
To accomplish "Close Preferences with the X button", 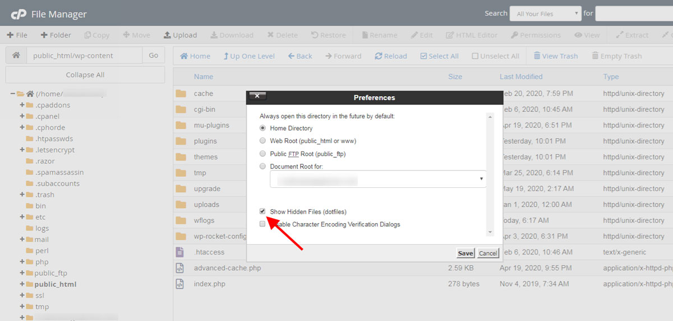I will pyautogui.click(x=257, y=96).
